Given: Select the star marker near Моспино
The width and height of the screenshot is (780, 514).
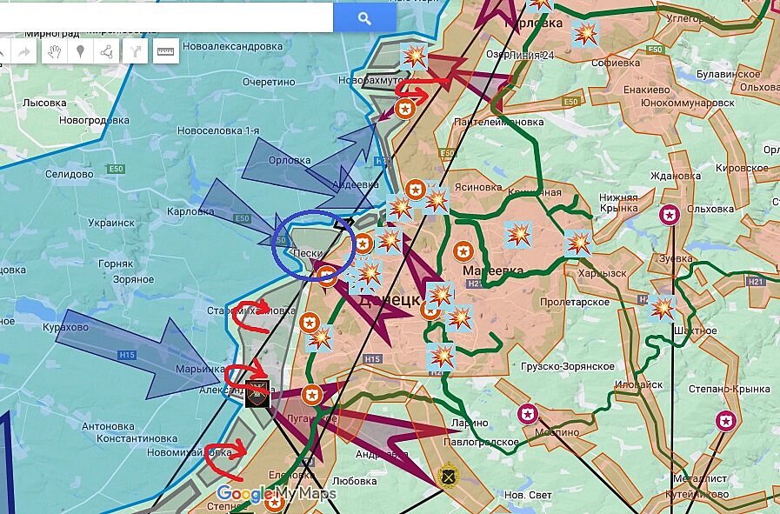Looking at the screenshot, I should click(x=528, y=413).
